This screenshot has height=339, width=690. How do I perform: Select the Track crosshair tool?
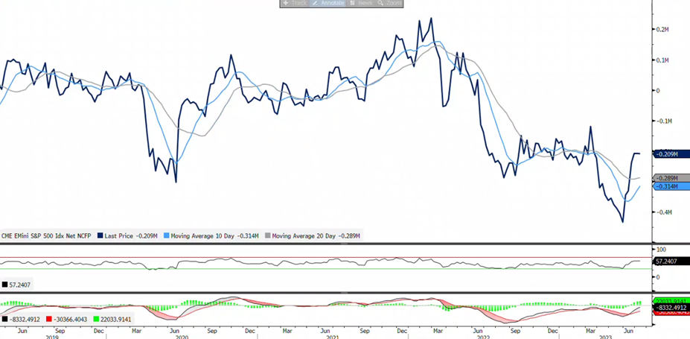pyautogui.click(x=295, y=3)
